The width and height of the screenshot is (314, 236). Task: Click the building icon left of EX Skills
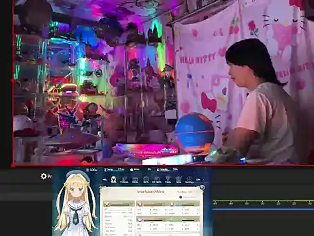point(146,180)
